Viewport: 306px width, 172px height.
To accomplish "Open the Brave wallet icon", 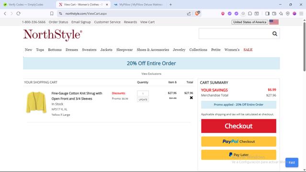I will (x=274, y=13).
